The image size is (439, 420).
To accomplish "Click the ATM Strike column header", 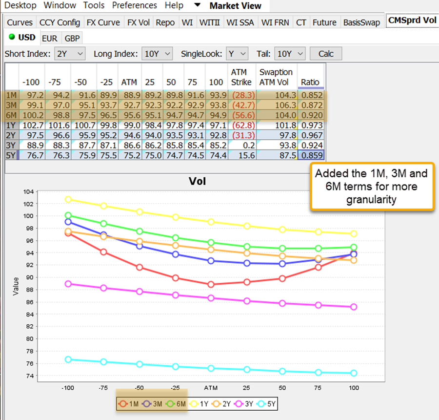I will point(241,77).
